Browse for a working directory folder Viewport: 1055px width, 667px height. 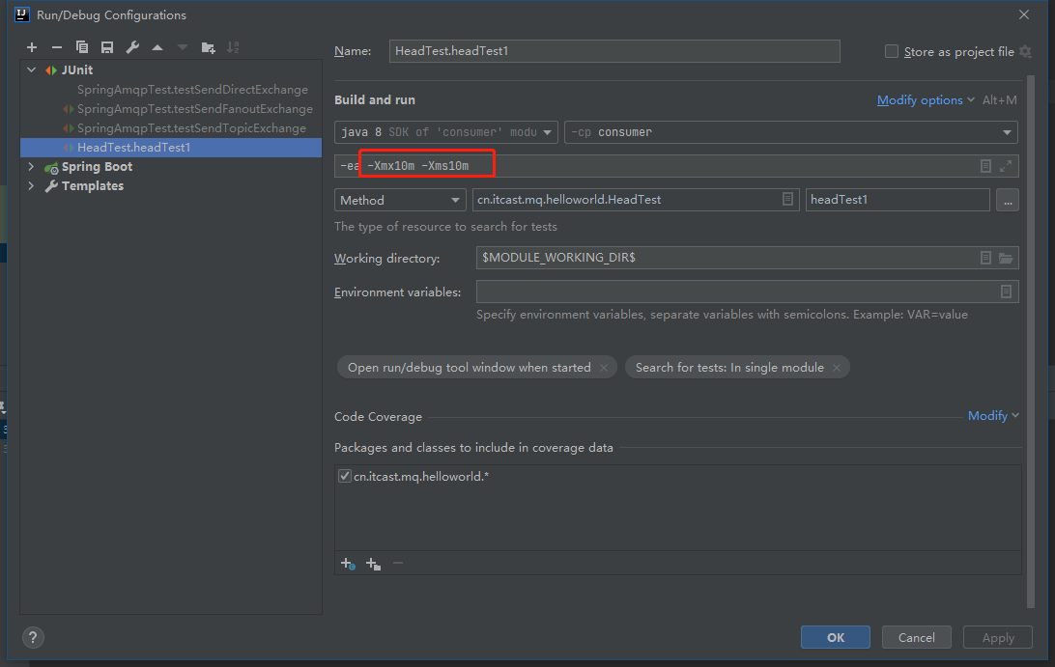pyautogui.click(x=1006, y=258)
